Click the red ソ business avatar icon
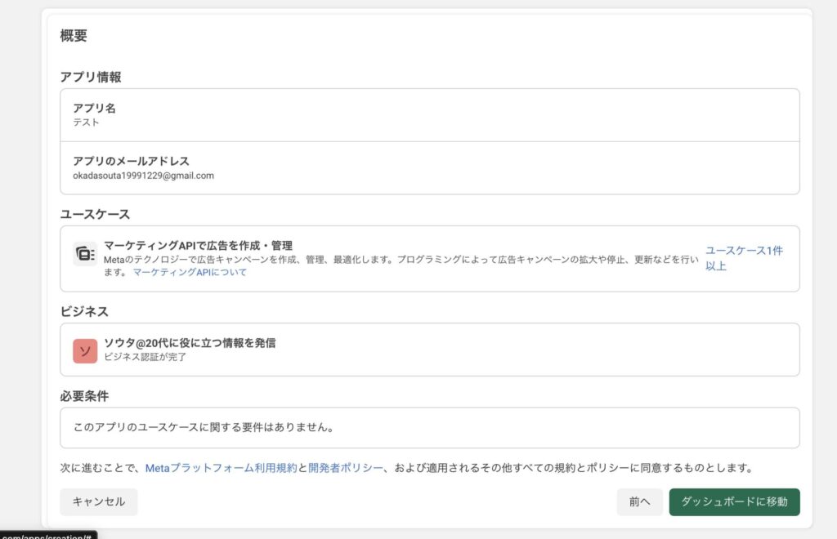The height and width of the screenshot is (539, 837). [85, 350]
